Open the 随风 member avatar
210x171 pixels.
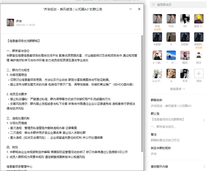pos(185,55)
